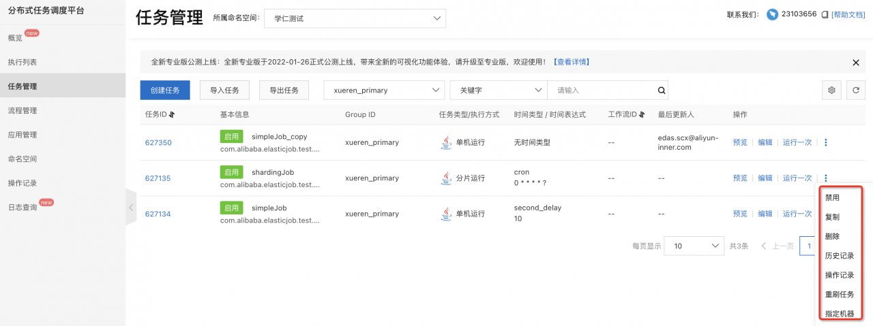Image resolution: width=873 pixels, height=326 pixels.
Task: Select 历史记录 from the context menu
Action: point(840,256)
